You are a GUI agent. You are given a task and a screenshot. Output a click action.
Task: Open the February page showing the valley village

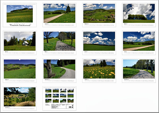[x=99, y=13]
